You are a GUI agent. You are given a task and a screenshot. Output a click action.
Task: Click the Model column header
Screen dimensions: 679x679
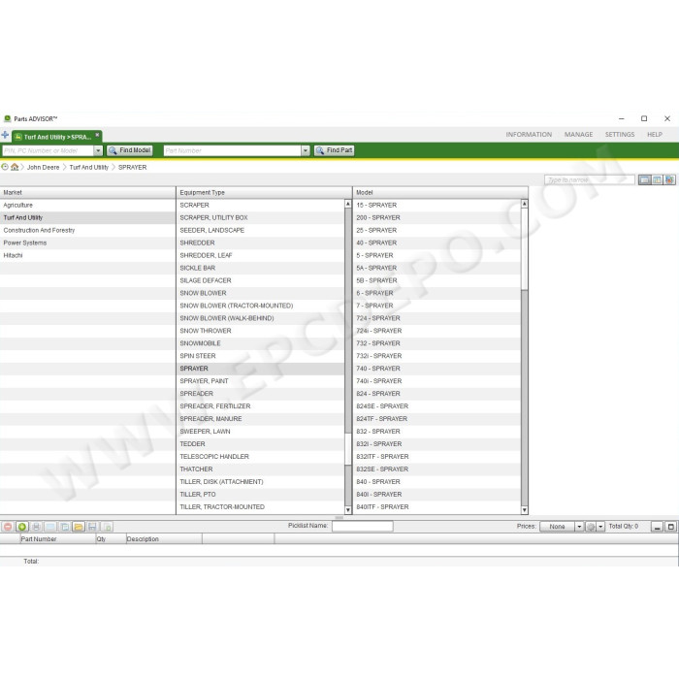tap(440, 193)
